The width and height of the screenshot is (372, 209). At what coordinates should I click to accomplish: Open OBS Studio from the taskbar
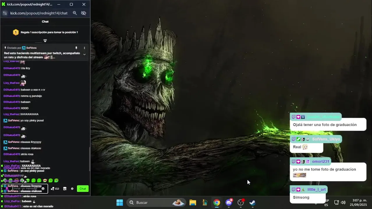click(x=241, y=203)
